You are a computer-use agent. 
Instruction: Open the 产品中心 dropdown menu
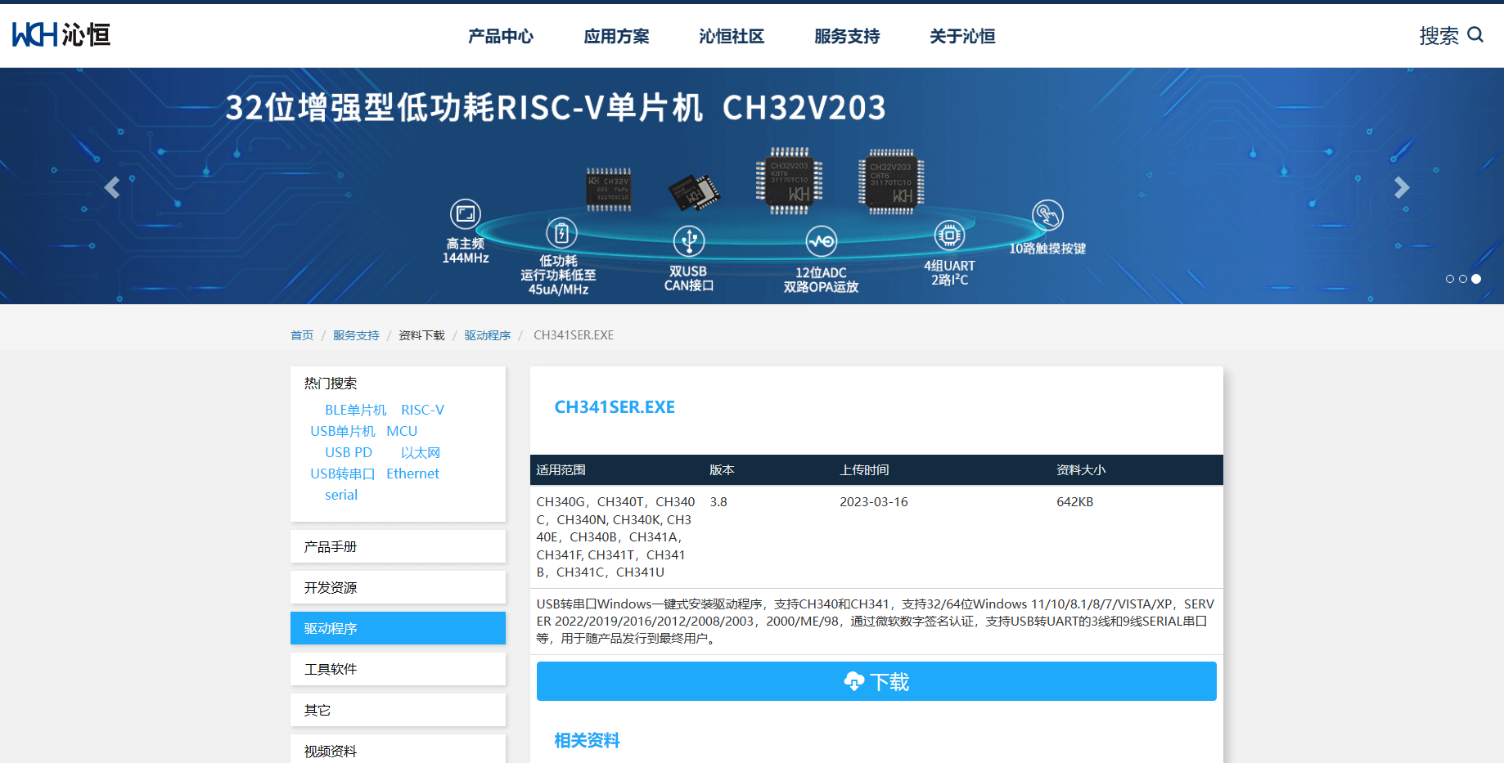pos(500,36)
